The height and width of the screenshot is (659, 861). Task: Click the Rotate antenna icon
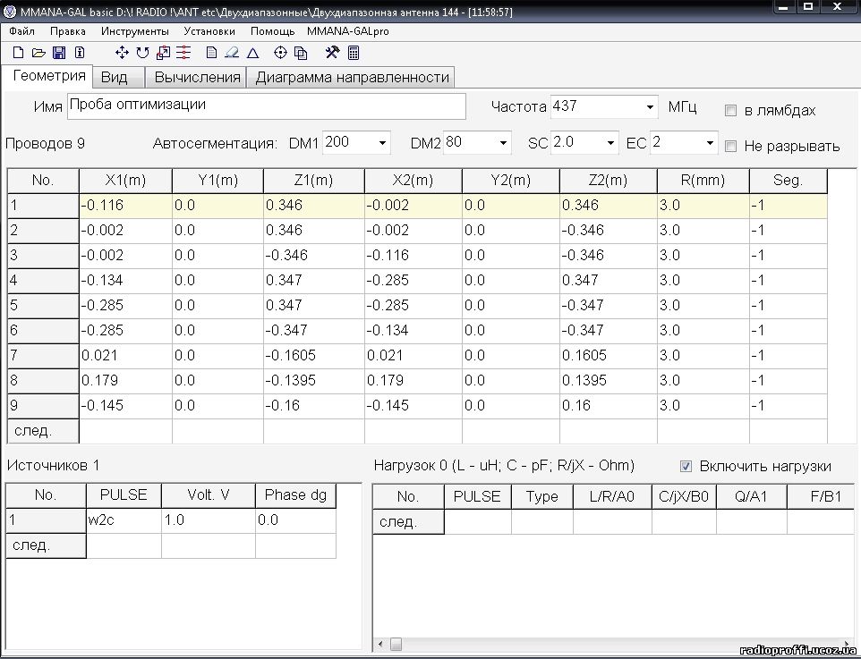143,53
